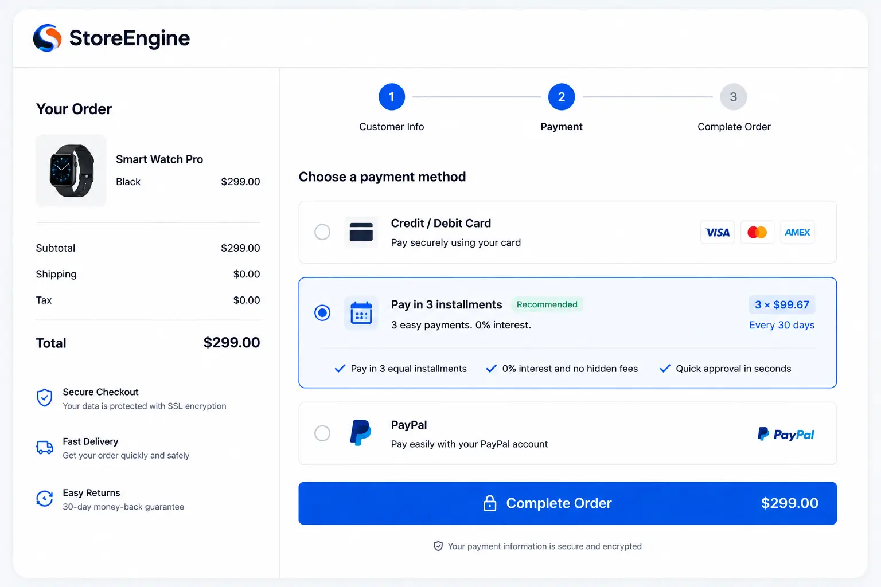Screen dimensions: 881x587
Task: Click the Complete Order step label
Action: point(734,127)
